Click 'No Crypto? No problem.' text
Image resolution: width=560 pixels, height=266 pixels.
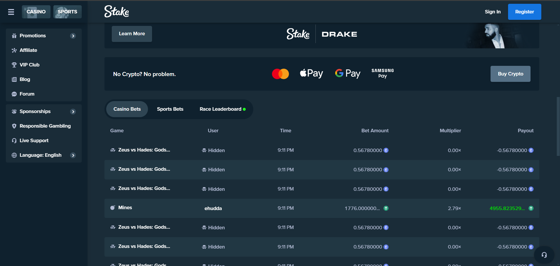[x=144, y=74]
